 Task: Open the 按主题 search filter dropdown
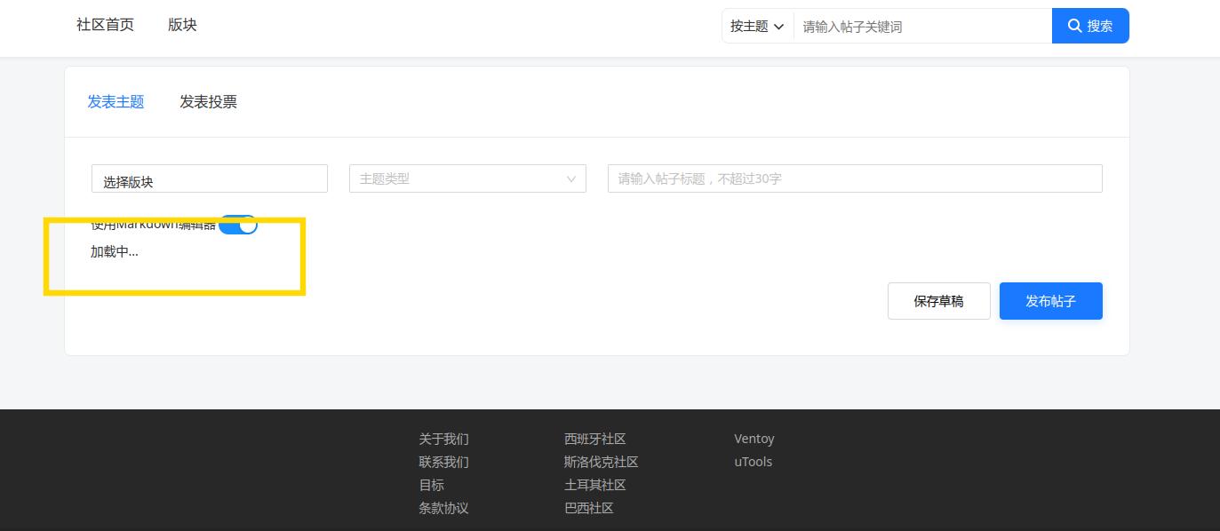tap(754, 26)
